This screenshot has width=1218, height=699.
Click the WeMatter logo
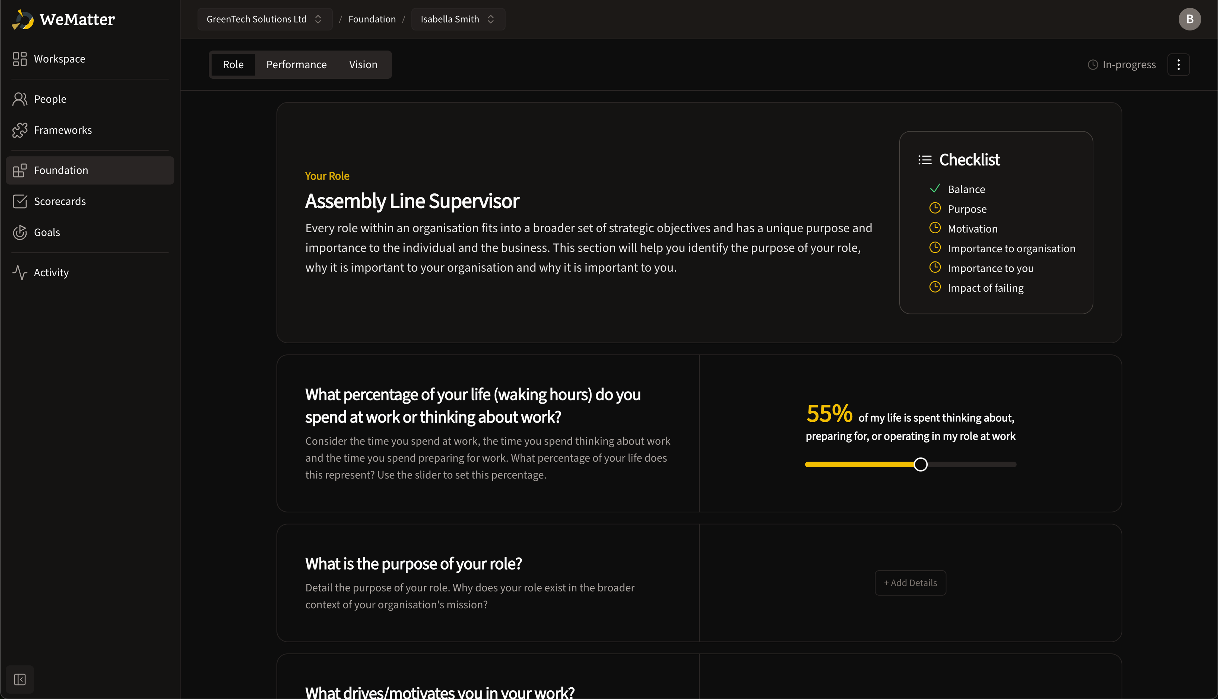[63, 19]
